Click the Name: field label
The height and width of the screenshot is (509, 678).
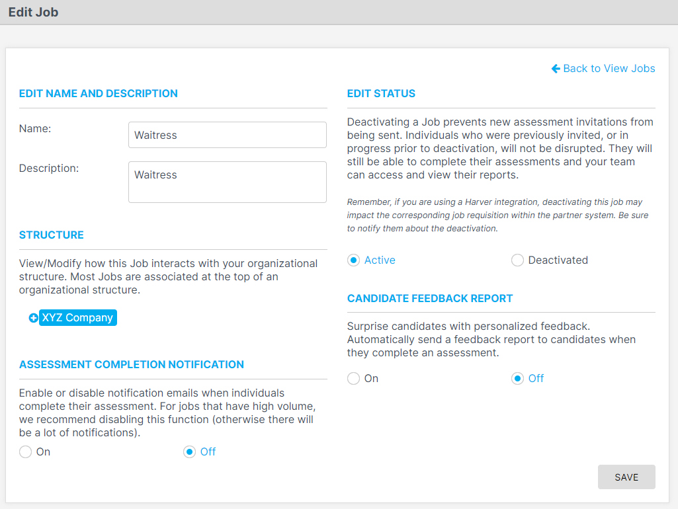[x=35, y=128]
